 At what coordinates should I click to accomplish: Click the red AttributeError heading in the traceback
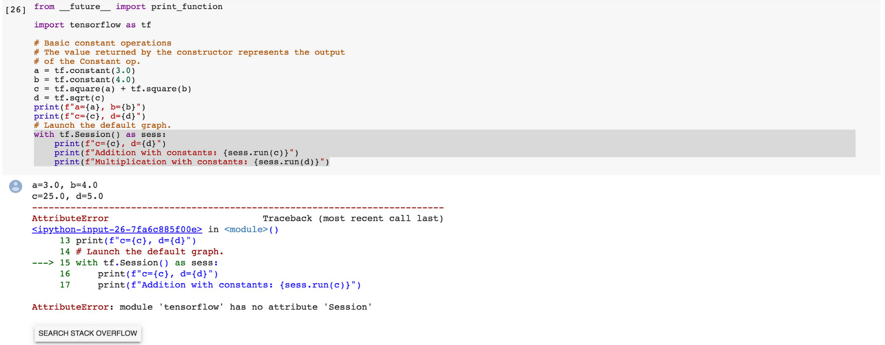point(70,219)
